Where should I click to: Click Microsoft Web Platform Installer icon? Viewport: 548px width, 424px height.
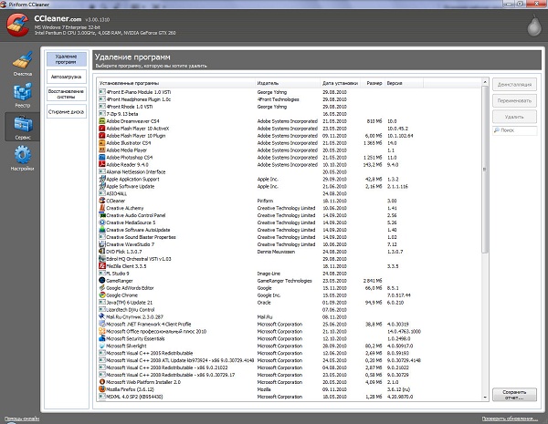101,382
